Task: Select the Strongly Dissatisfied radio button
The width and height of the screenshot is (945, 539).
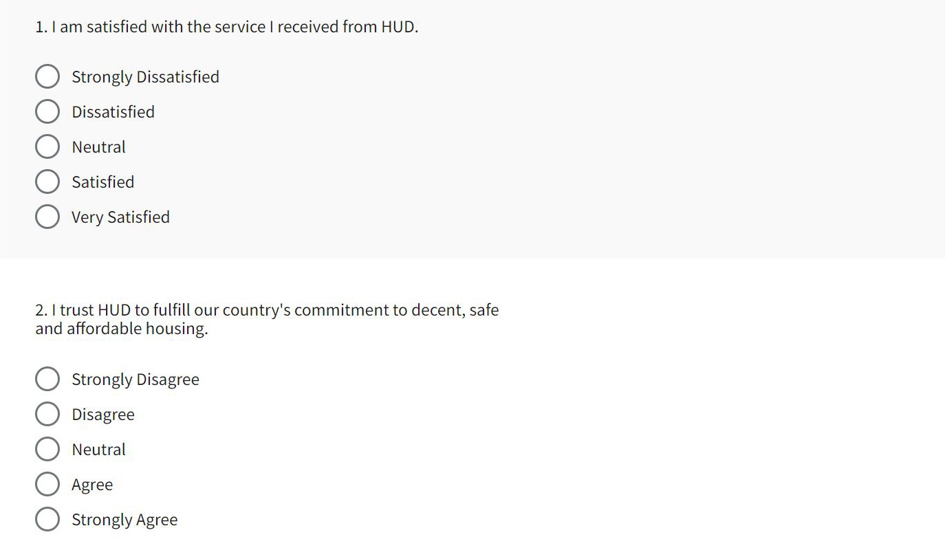Action: [x=47, y=77]
